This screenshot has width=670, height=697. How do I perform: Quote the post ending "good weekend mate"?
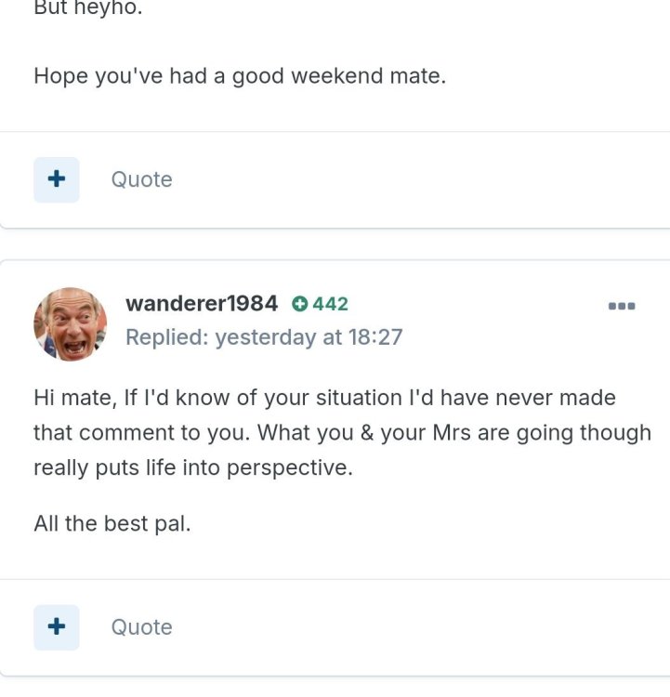click(141, 179)
